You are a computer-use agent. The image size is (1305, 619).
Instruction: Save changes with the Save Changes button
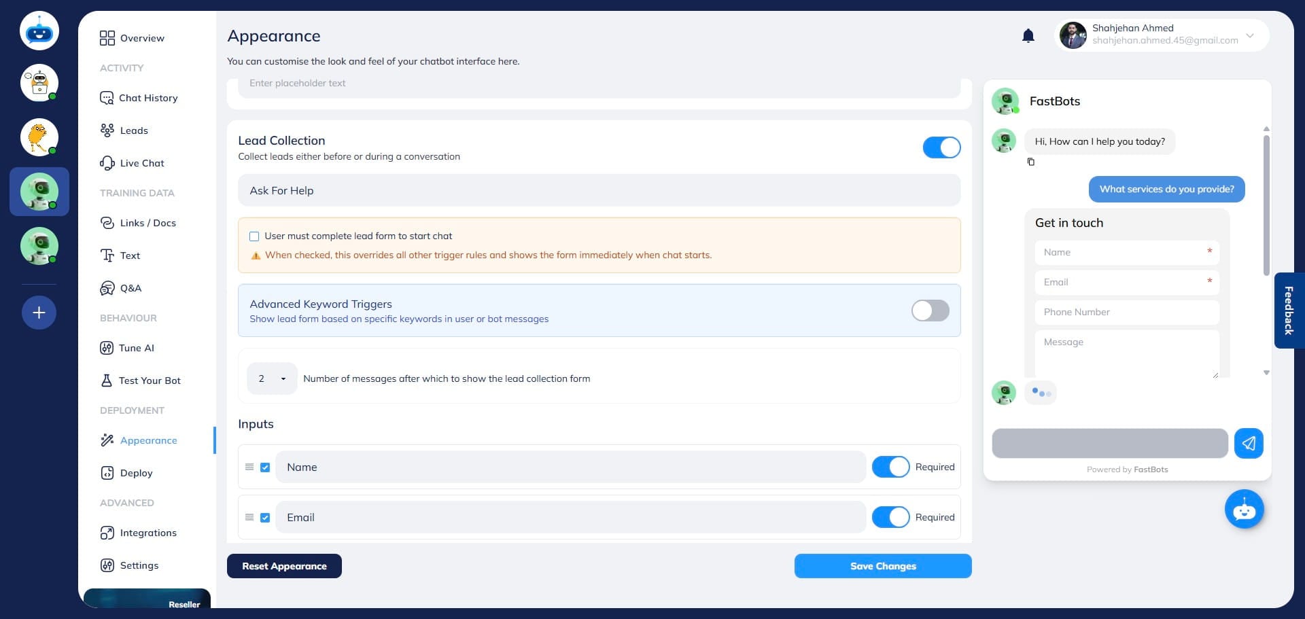click(883, 565)
